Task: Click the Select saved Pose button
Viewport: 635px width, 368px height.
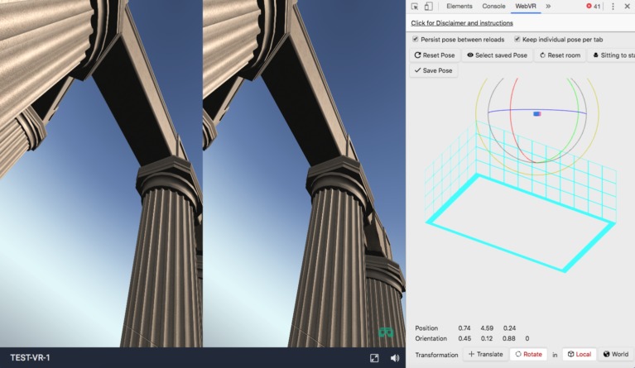Action: point(497,55)
